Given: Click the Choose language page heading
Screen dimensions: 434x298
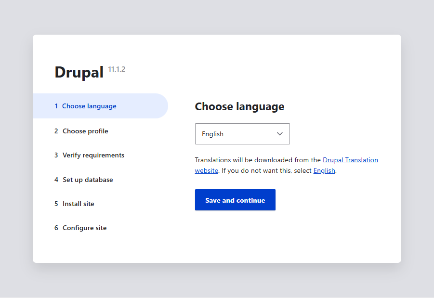Looking at the screenshot, I should pyautogui.click(x=239, y=106).
